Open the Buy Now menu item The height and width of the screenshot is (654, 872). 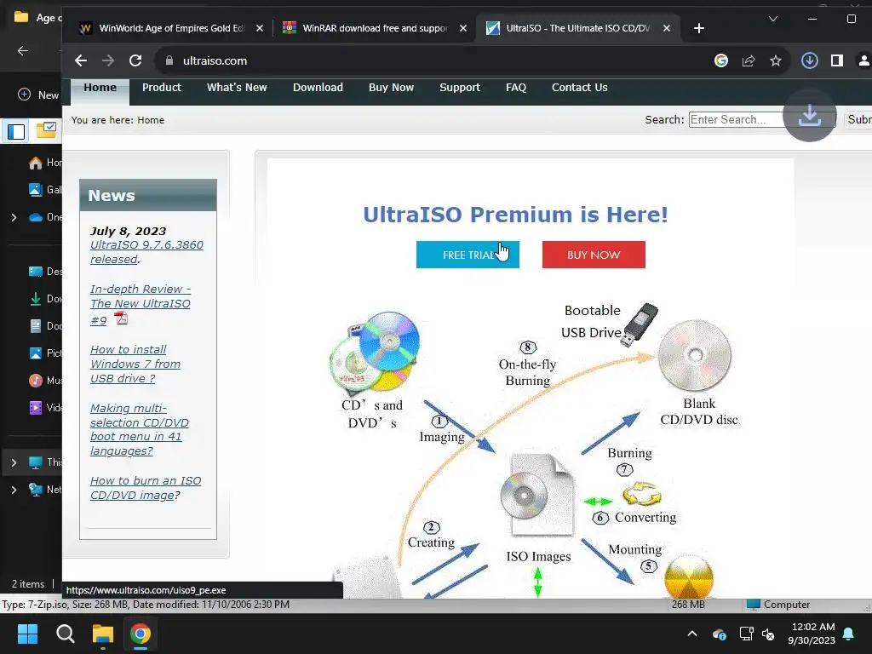[x=392, y=88]
